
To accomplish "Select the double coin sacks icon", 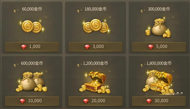I will (x=32, y=82).
